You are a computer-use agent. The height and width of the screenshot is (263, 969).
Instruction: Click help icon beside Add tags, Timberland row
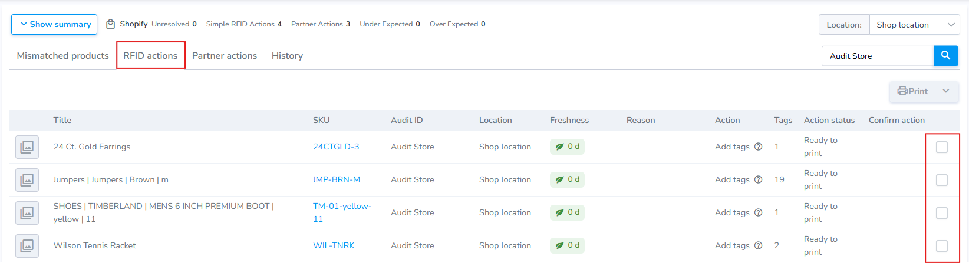[759, 212]
